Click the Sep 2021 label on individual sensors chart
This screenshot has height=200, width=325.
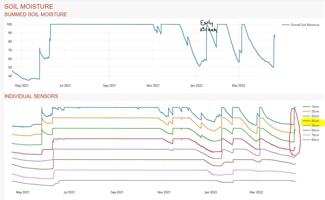coord(117,192)
